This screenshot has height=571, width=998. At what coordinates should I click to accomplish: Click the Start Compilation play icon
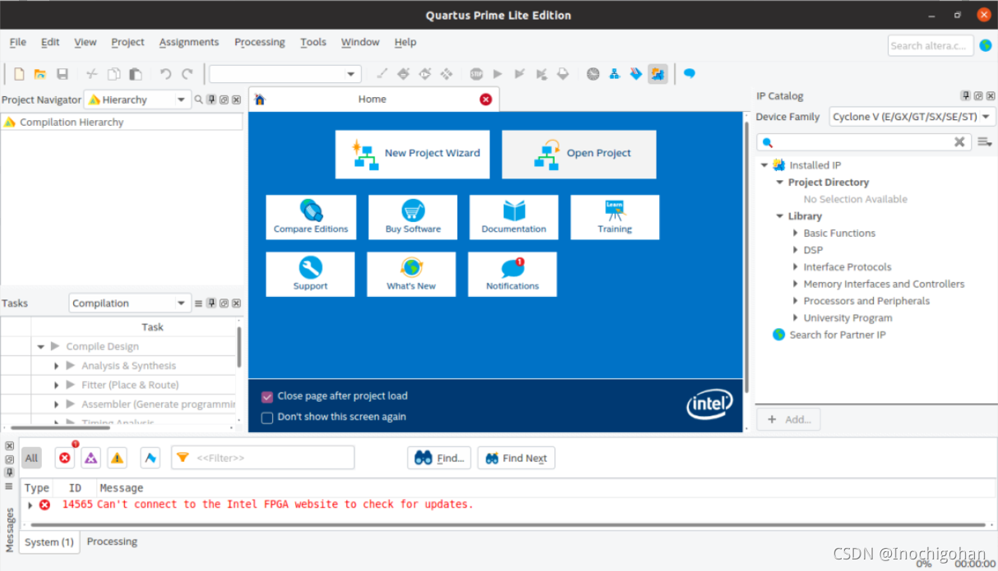(498, 74)
